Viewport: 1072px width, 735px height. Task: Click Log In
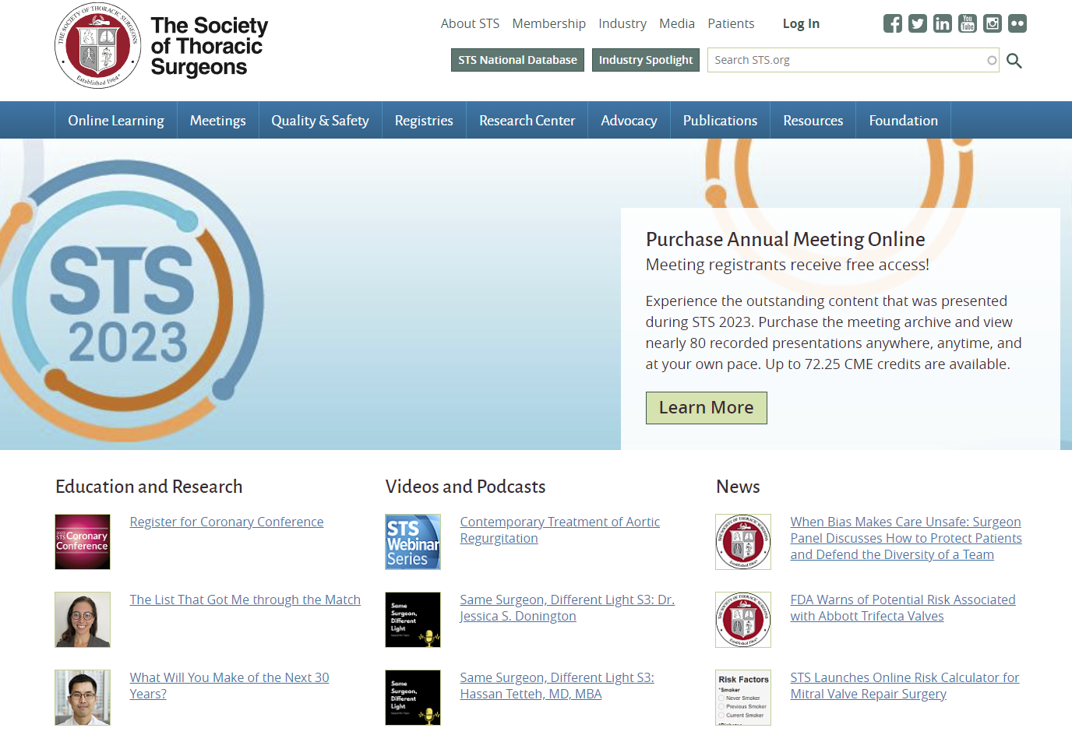click(801, 23)
